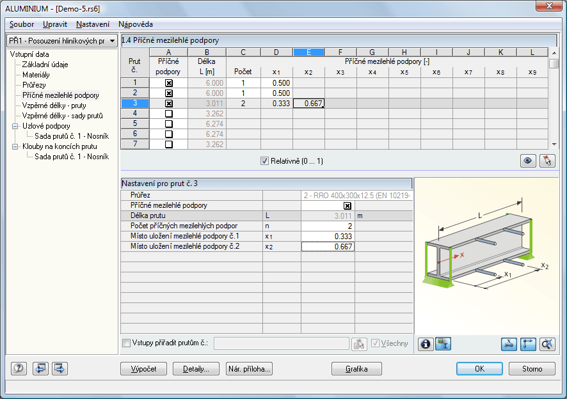Click the x1 value 0.333 in settings
Image resolution: width=567 pixels, height=399 pixels.
point(328,237)
